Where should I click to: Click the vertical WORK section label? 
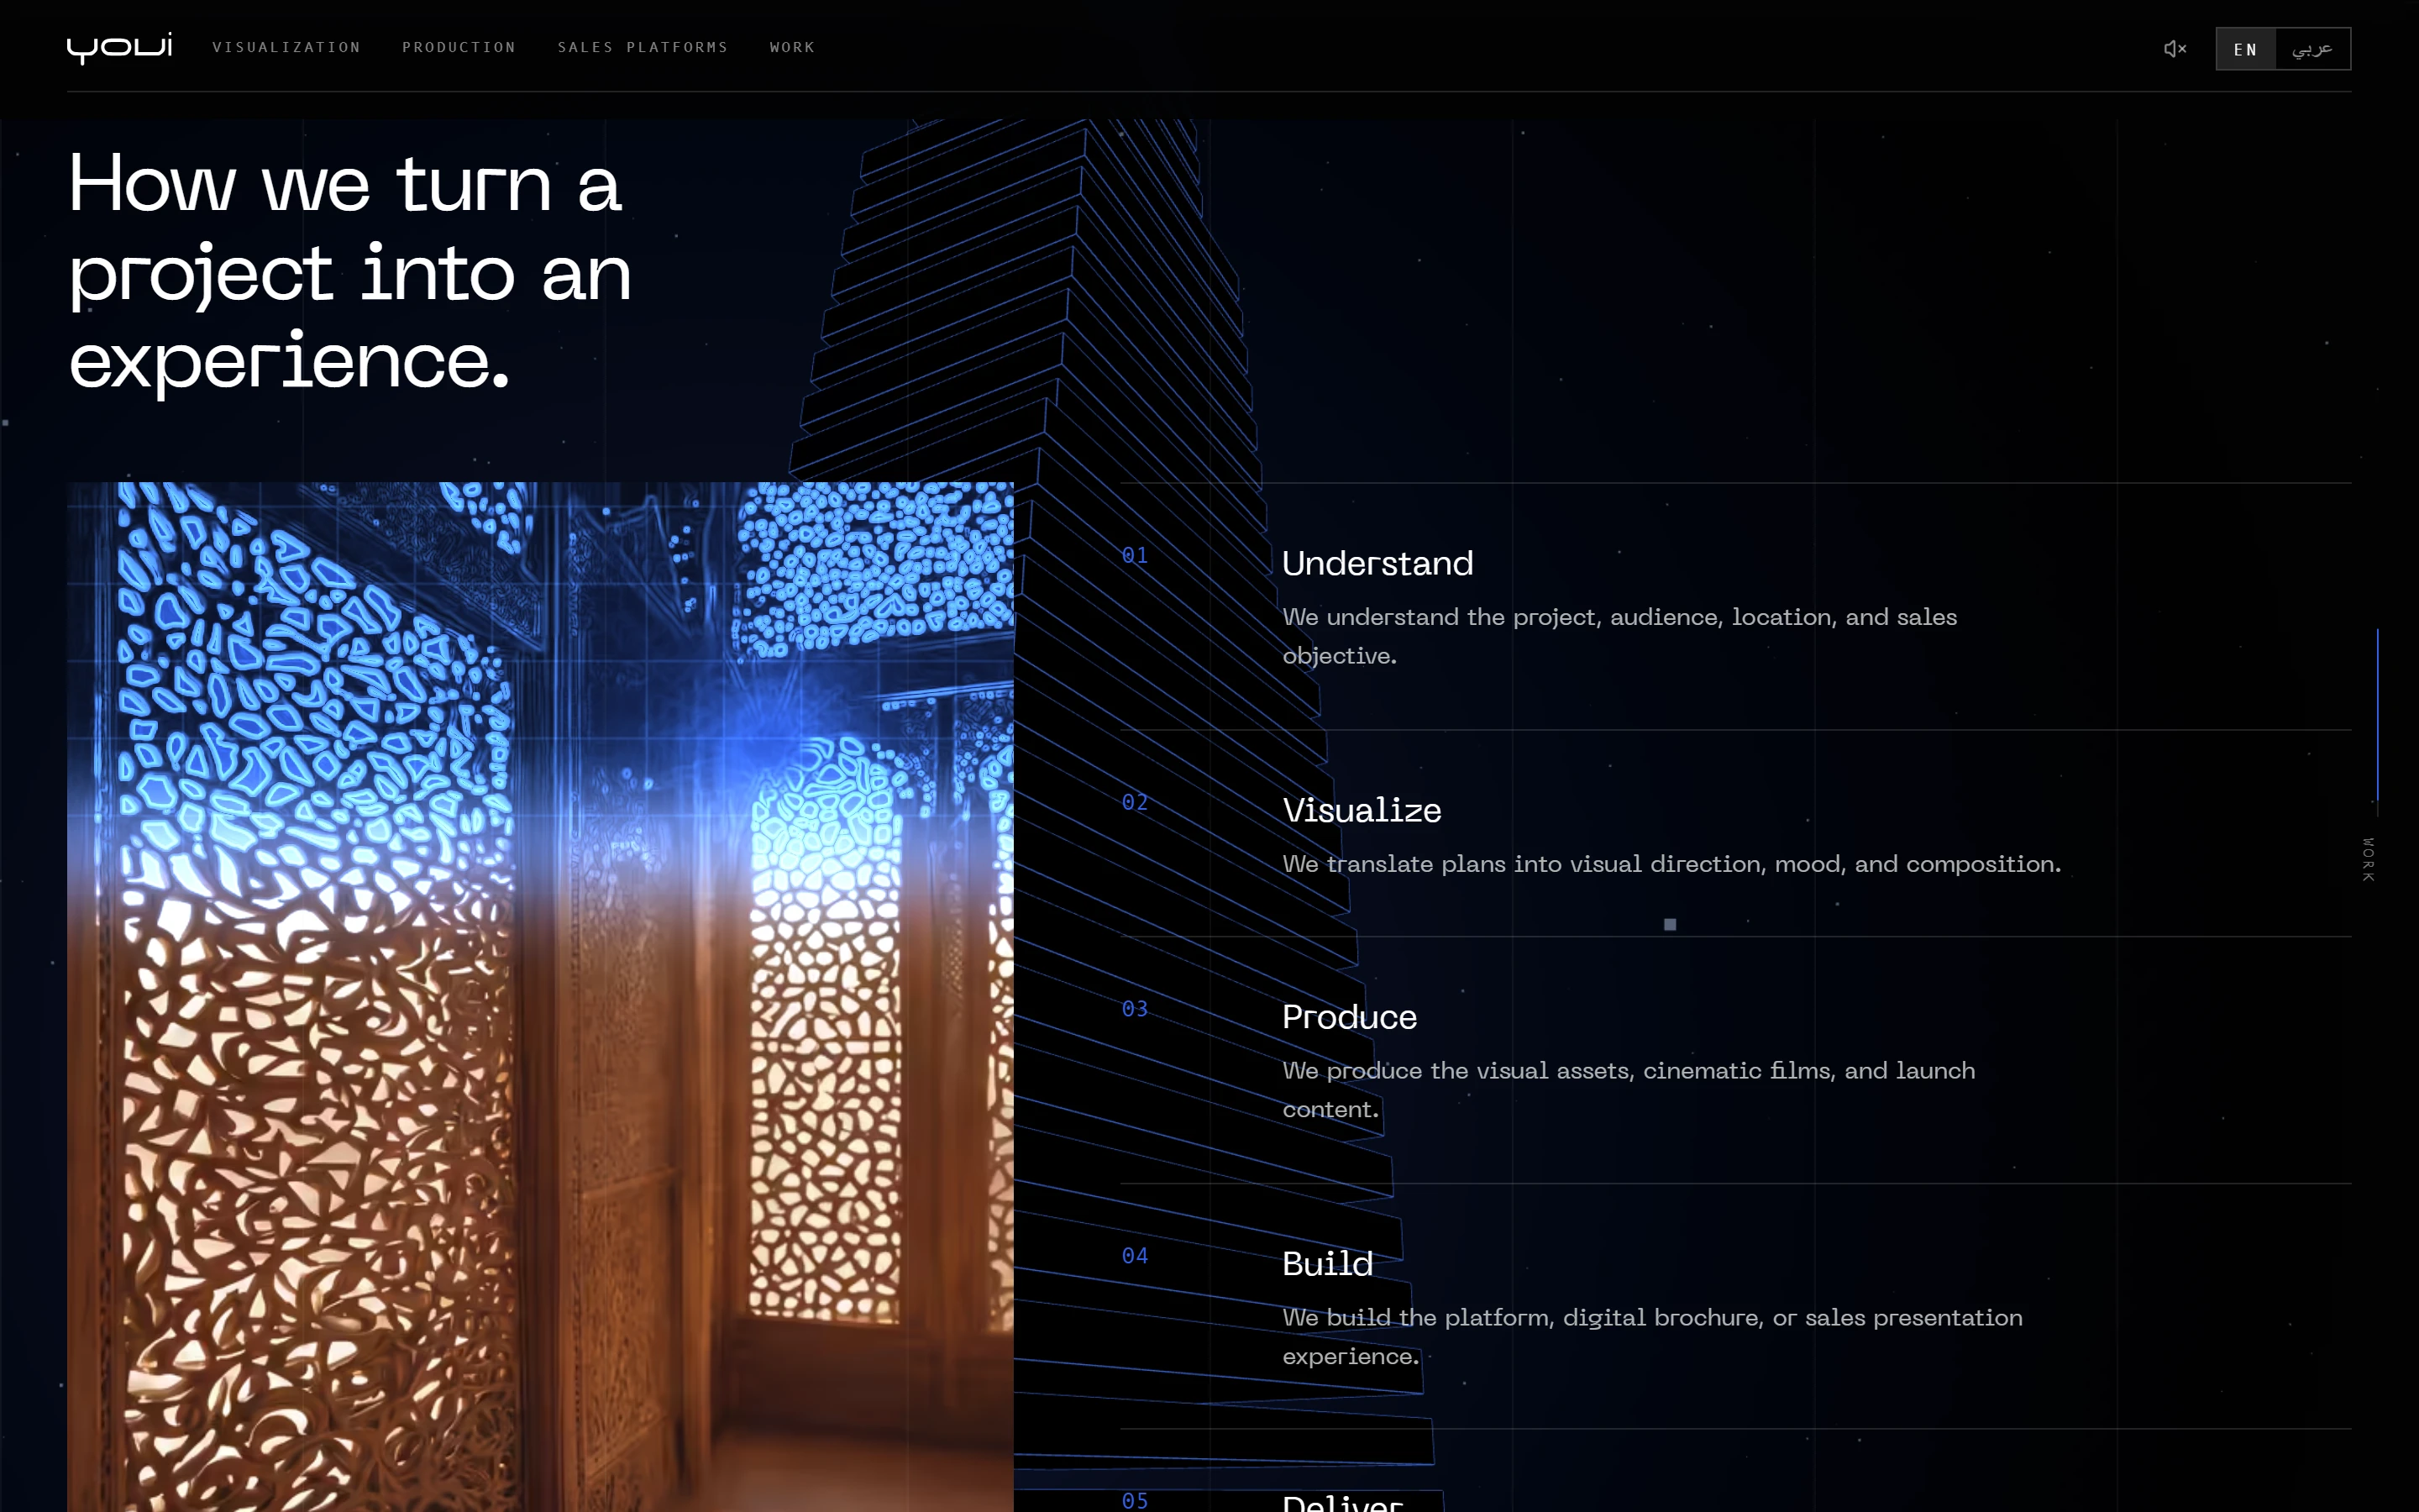[2368, 859]
